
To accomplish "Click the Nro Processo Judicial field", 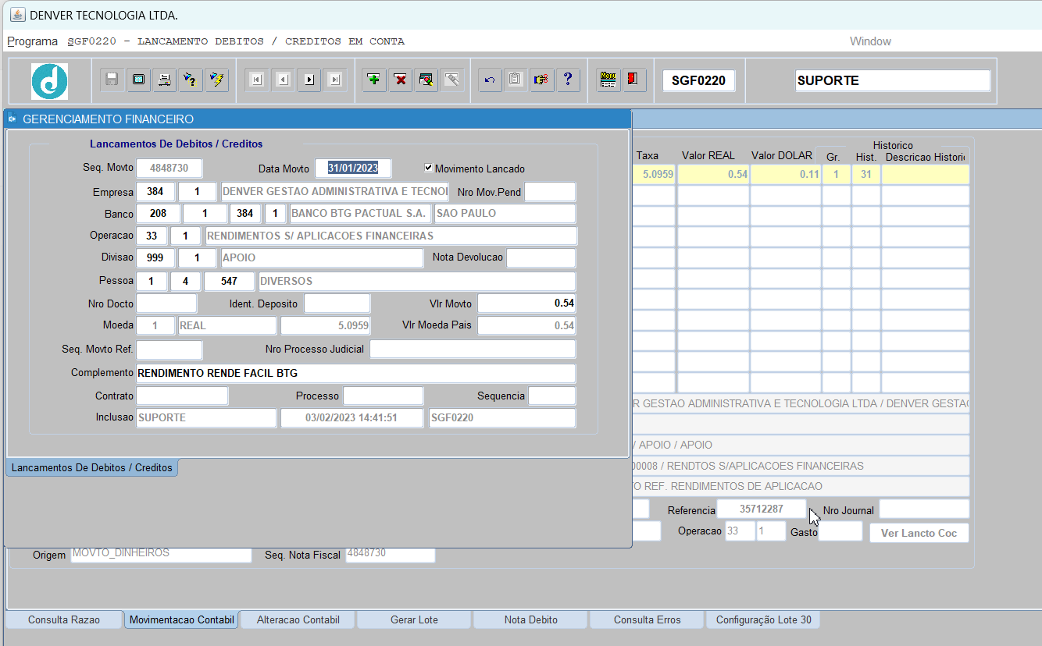I will [x=473, y=349].
